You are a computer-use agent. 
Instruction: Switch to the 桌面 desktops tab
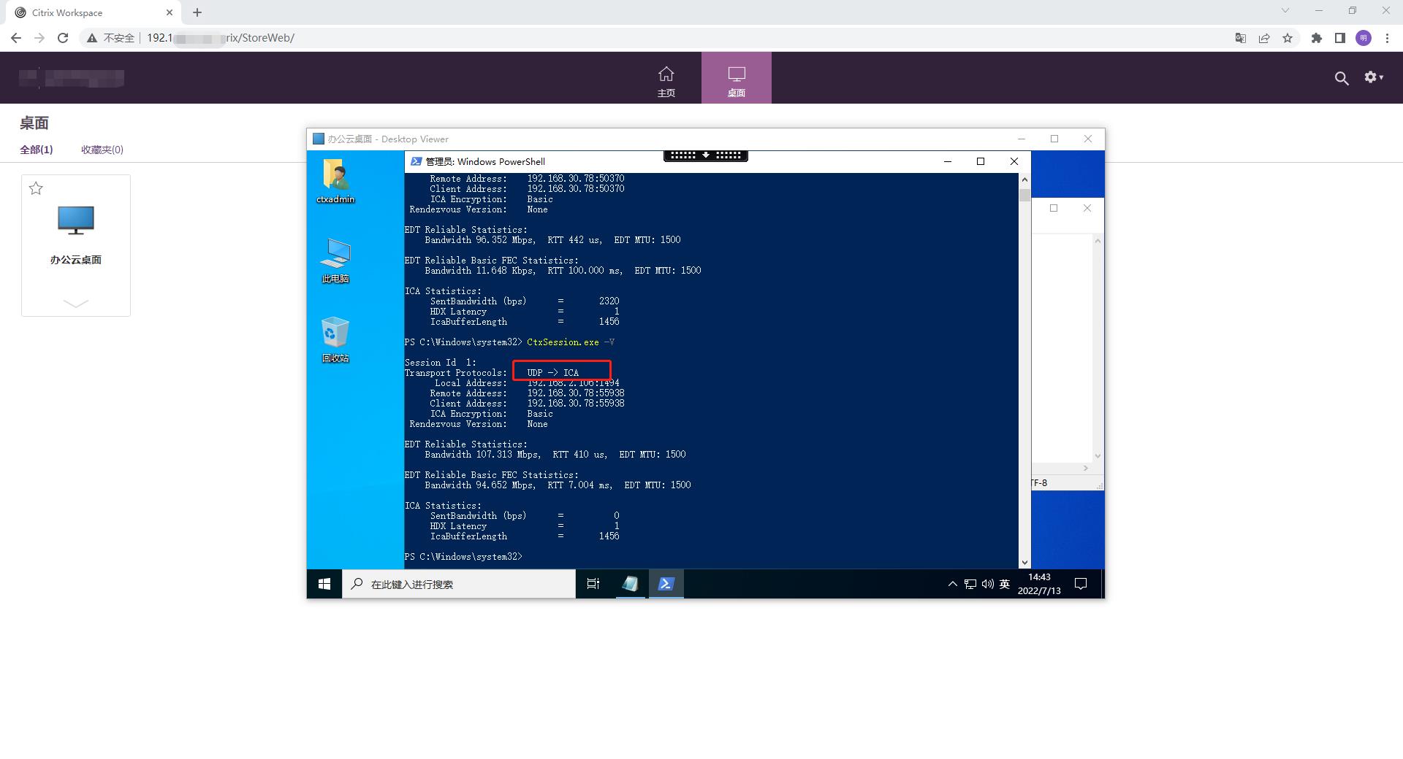[736, 78]
